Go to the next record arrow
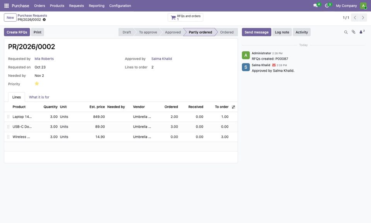 (363, 17)
